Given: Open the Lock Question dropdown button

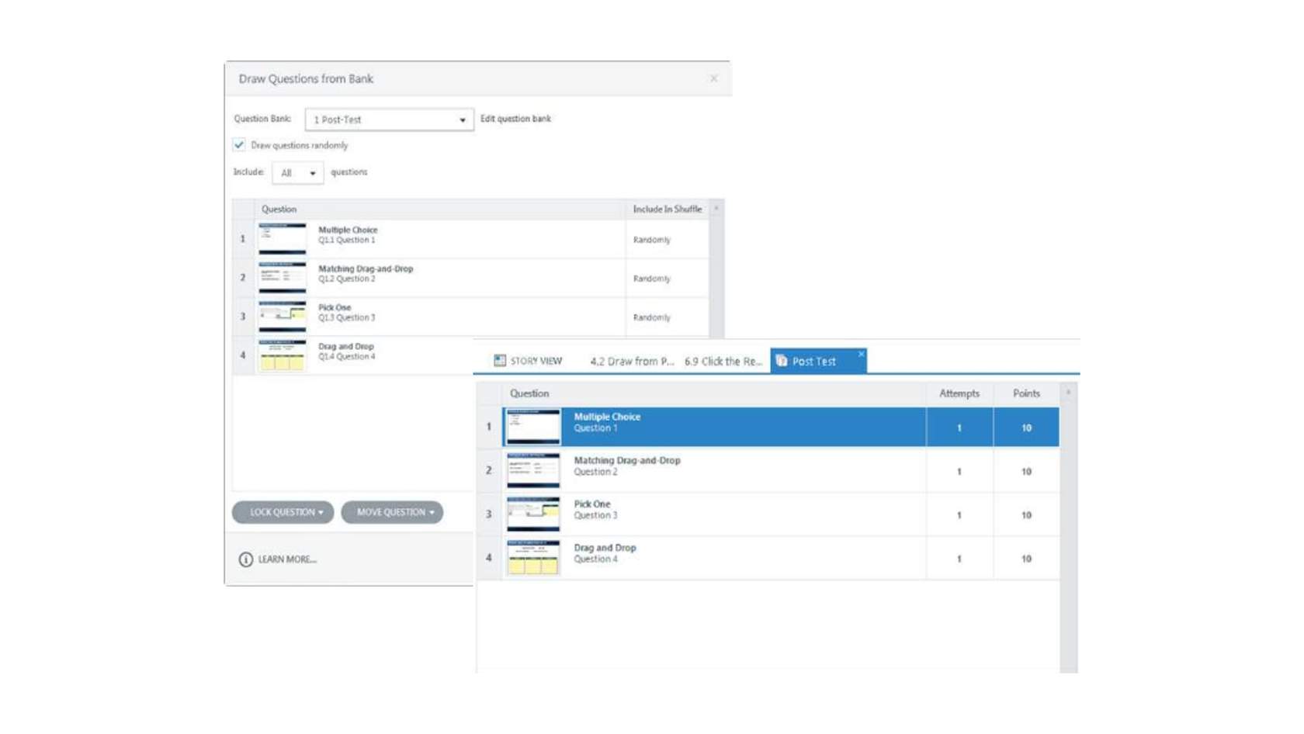Looking at the screenshot, I should [x=283, y=512].
